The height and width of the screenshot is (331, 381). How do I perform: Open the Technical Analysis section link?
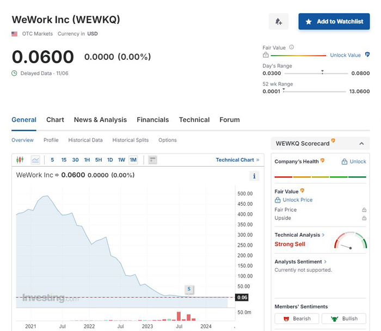(299, 235)
